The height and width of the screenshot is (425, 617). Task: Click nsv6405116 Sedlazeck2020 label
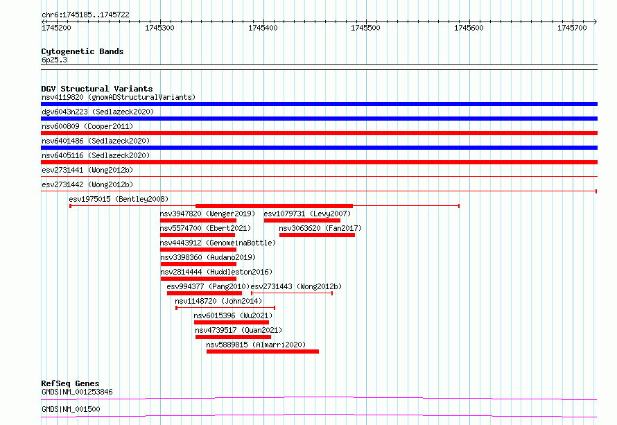tap(96, 155)
